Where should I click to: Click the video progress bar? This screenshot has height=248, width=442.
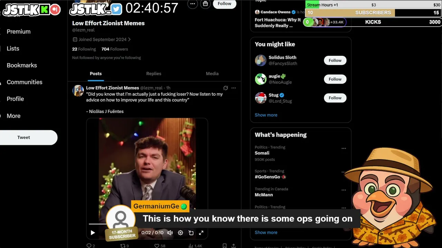point(147,224)
